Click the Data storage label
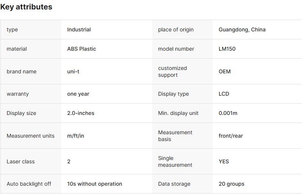This screenshot has height=194, width=302. tap(174, 184)
